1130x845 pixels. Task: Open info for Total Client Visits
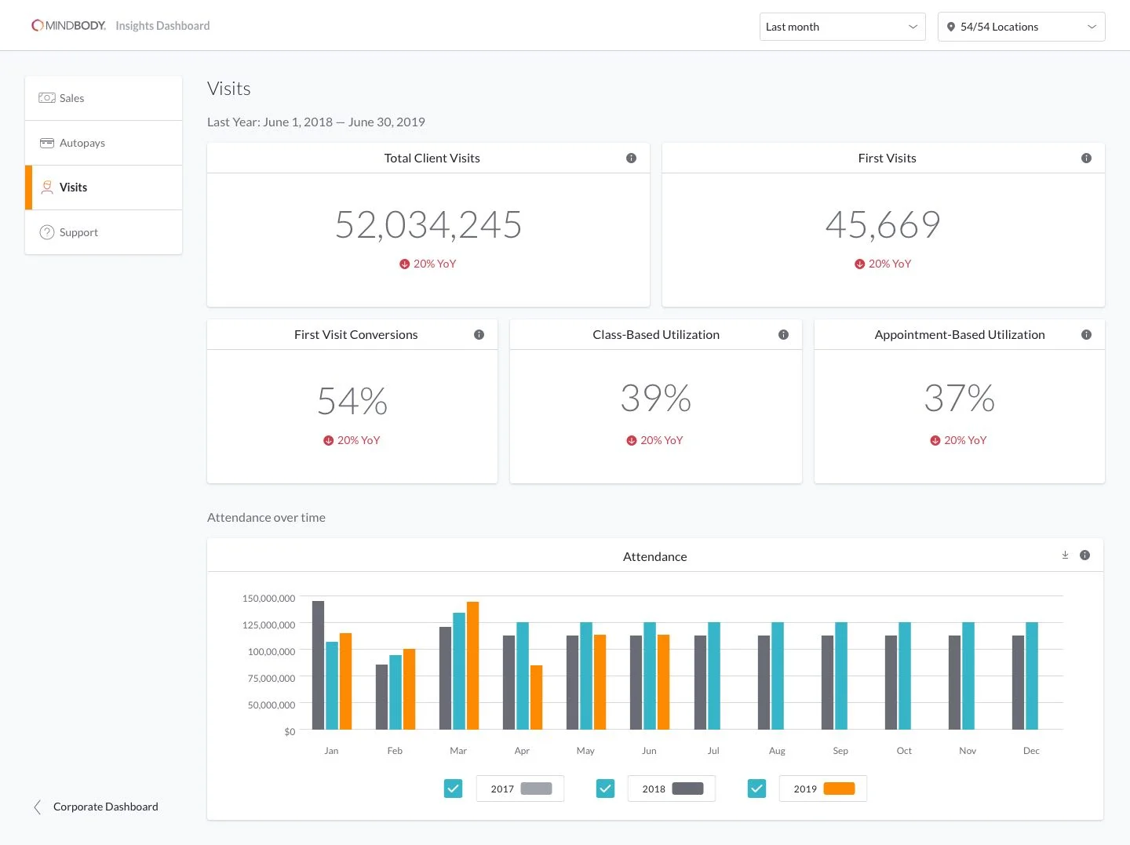point(631,158)
